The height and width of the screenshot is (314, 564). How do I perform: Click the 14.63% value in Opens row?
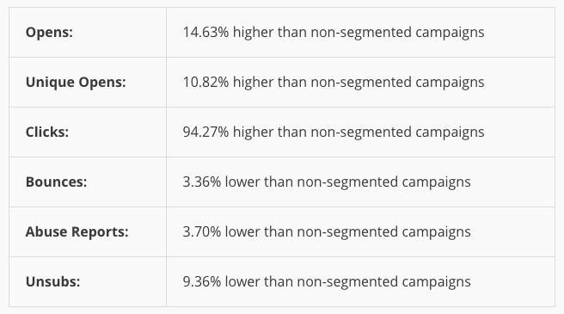[x=205, y=33]
